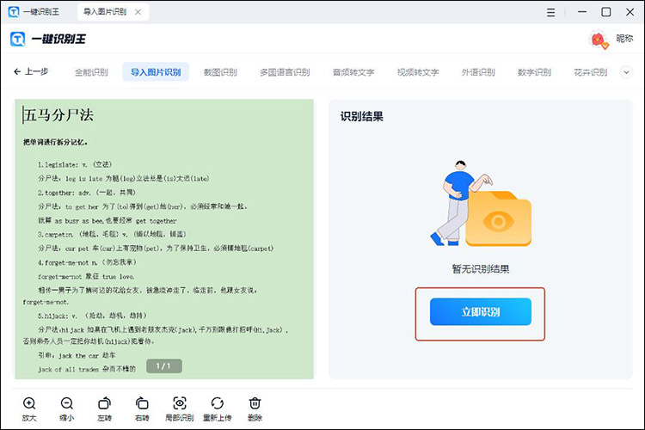Open the hamburger menu in title bar
This screenshot has height=430, width=645.
click(550, 12)
